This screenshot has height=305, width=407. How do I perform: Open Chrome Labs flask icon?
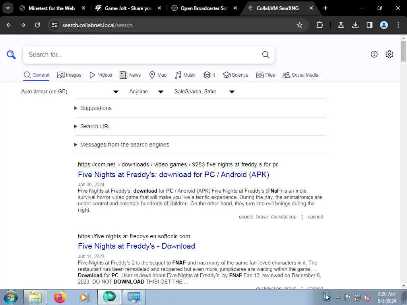341,25
